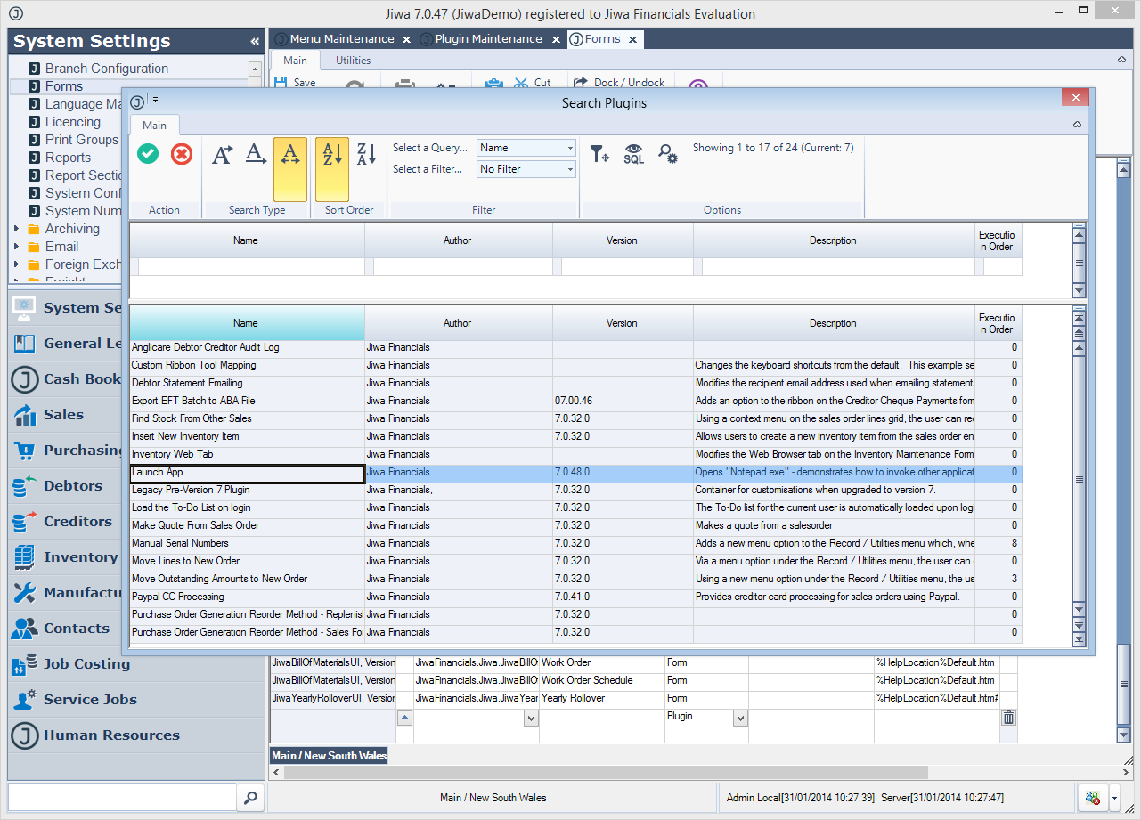Screen dimensions: 1141x820
Task: Click the red cancel icon in Action group
Action: pos(182,154)
